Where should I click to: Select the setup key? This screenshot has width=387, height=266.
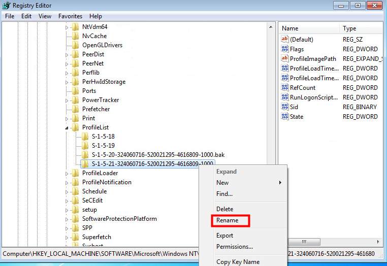pyautogui.click(x=89, y=210)
